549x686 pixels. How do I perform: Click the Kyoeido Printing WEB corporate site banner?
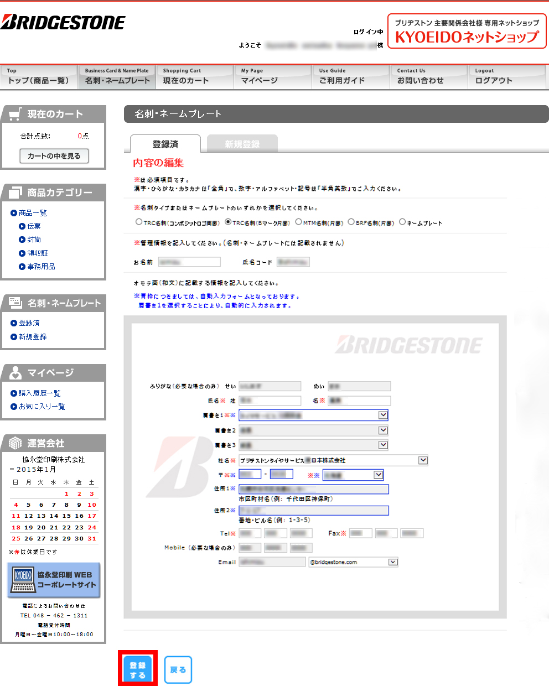point(54,580)
